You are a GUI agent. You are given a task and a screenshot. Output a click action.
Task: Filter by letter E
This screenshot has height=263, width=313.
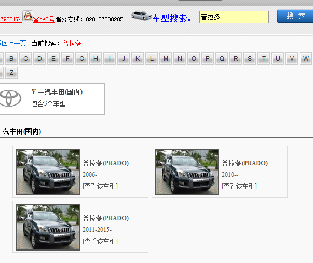pos(53,59)
